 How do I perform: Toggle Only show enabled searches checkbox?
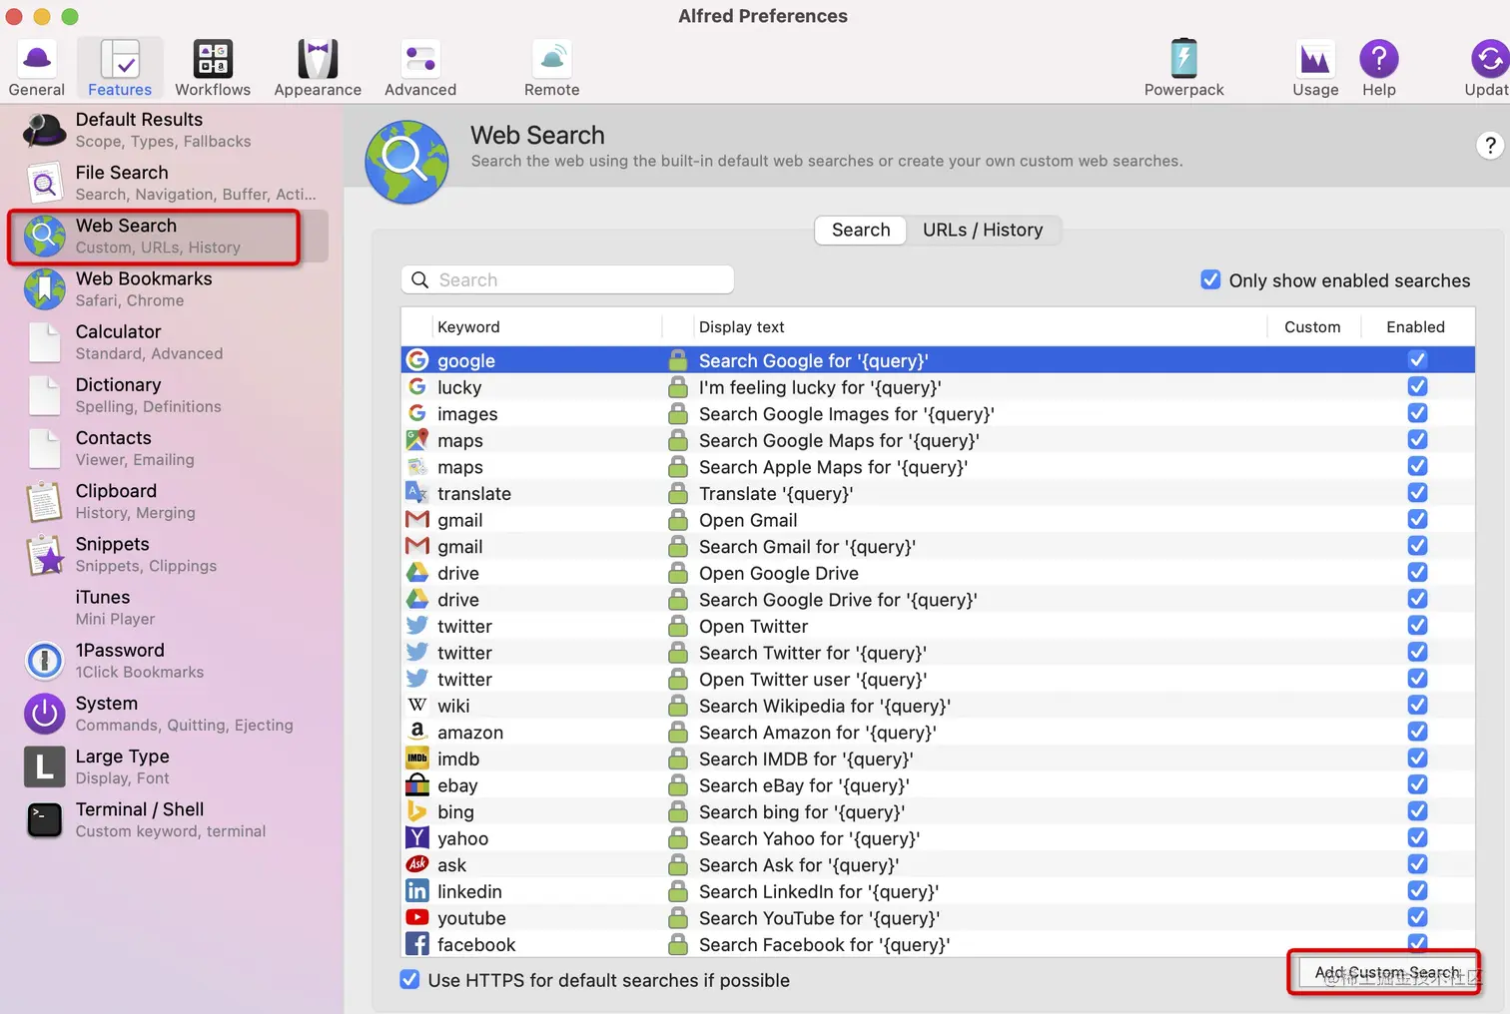(1210, 279)
